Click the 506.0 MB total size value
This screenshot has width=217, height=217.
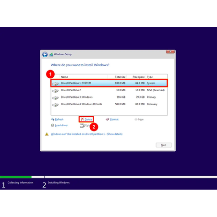(x=120, y=104)
